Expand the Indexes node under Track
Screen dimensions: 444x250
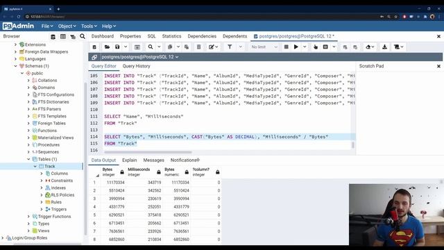coord(42,187)
